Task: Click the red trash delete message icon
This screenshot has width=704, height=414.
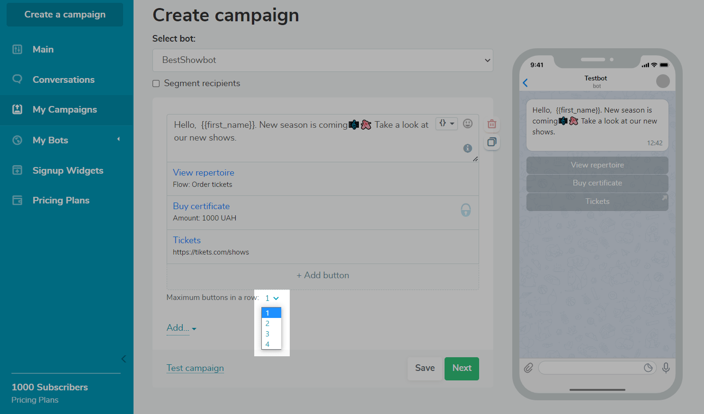Action: (x=492, y=124)
